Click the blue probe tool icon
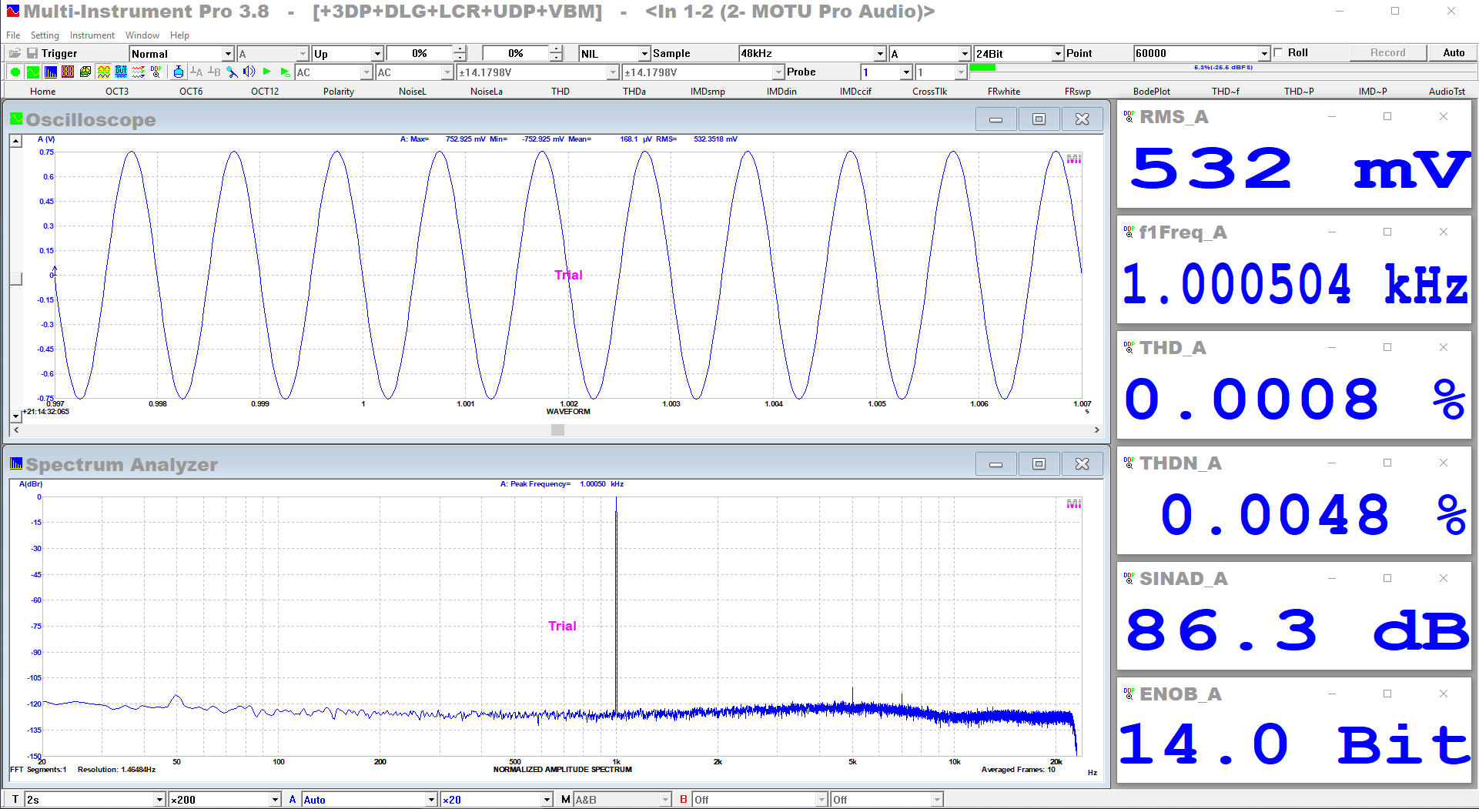The width and height of the screenshot is (1479, 809). (232, 72)
